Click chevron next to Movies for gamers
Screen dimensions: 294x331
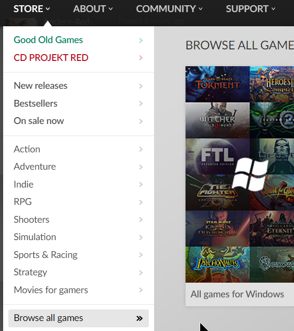click(x=141, y=290)
